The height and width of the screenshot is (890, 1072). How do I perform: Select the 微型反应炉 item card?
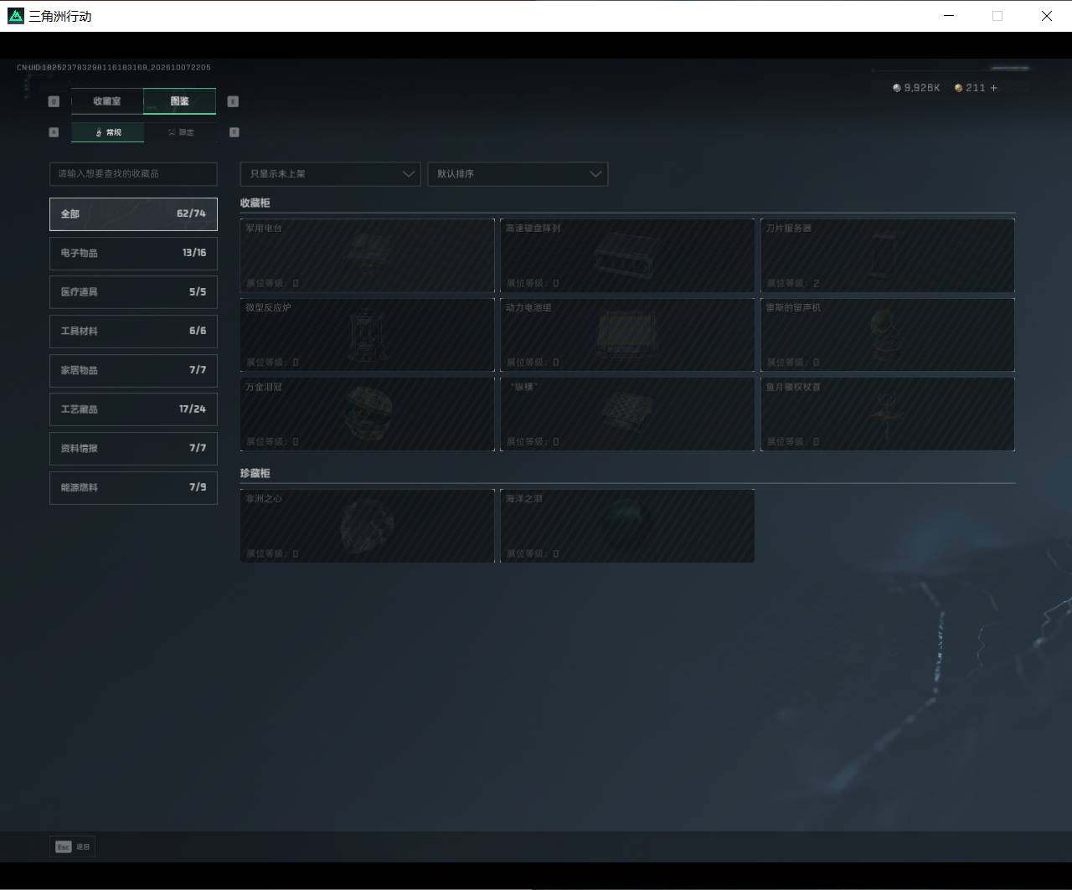coord(367,335)
